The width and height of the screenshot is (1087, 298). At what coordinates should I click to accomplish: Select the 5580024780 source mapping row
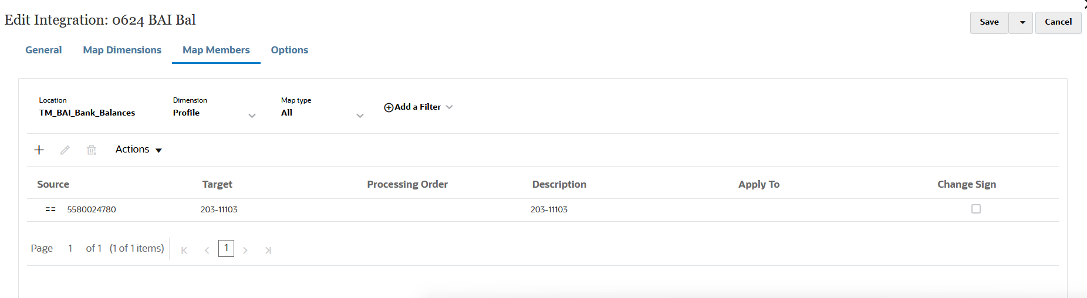click(x=92, y=209)
